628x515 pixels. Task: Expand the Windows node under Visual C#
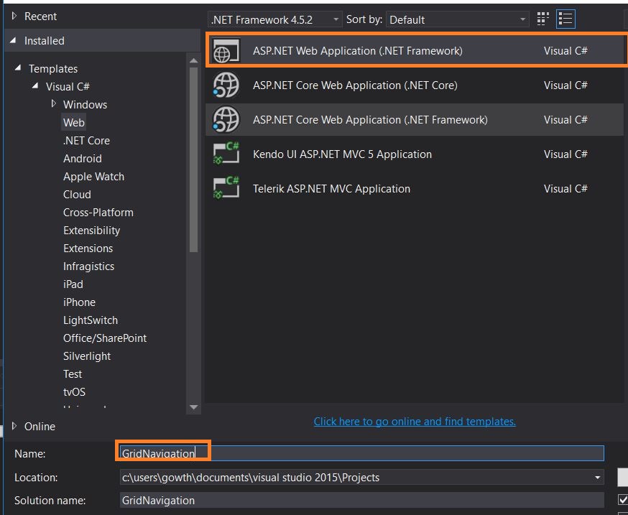point(53,104)
